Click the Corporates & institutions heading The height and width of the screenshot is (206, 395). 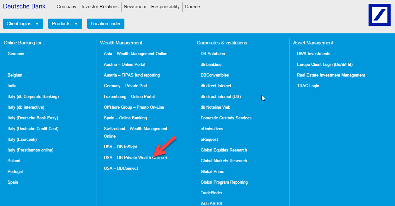click(x=222, y=43)
